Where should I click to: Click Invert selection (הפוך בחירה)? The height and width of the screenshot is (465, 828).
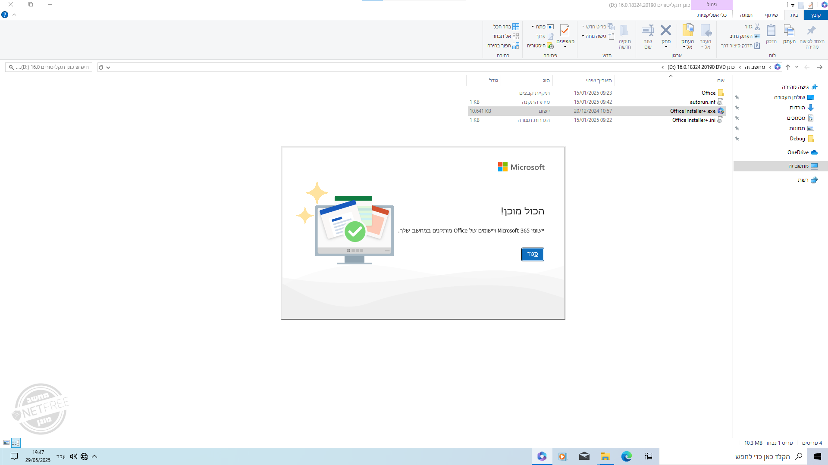coord(503,46)
